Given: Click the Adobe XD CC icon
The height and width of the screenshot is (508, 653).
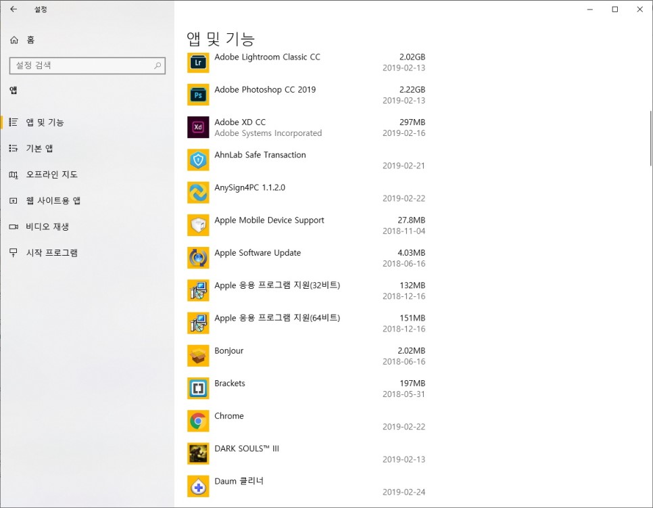Looking at the screenshot, I should pyautogui.click(x=198, y=128).
